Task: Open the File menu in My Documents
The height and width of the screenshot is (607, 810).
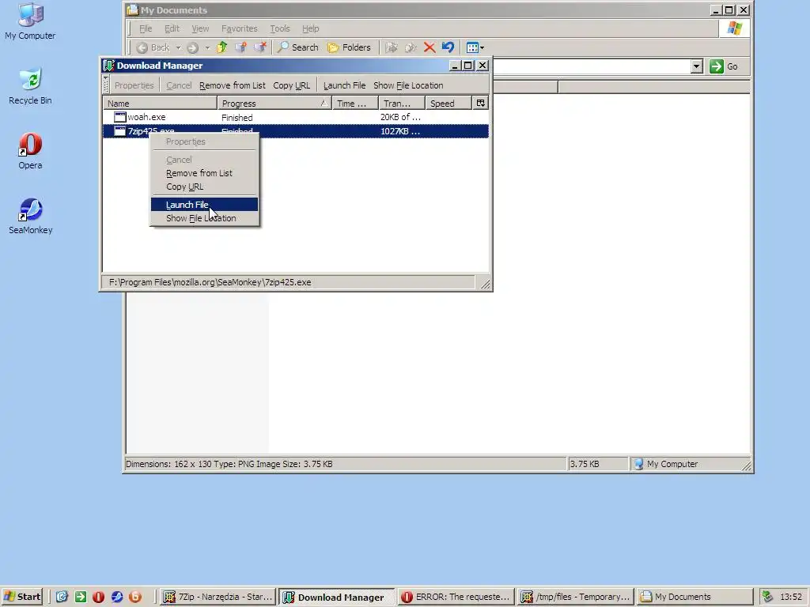Action: coord(146,29)
